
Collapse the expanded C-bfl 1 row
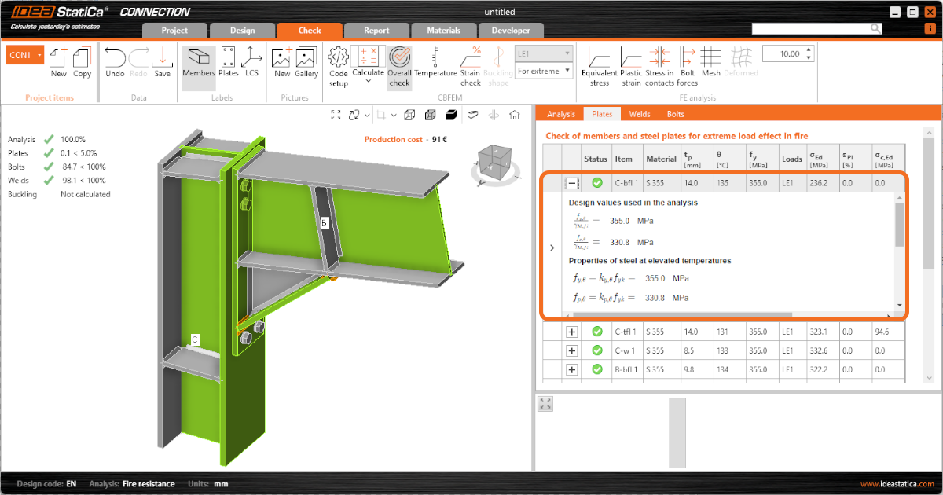[572, 183]
